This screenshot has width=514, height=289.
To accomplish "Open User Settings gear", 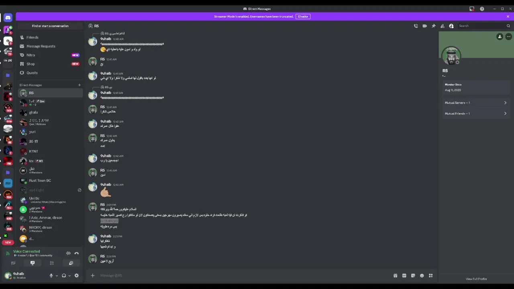I will (x=76, y=275).
